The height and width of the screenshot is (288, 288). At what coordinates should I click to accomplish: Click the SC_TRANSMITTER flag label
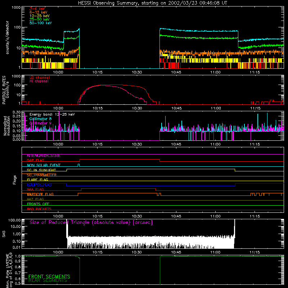point(41,175)
